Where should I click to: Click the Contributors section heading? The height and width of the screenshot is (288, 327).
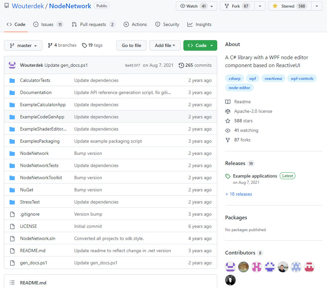(240, 253)
